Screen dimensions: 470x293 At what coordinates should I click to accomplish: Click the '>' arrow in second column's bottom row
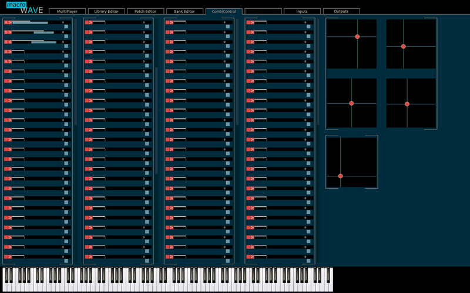click(x=91, y=257)
